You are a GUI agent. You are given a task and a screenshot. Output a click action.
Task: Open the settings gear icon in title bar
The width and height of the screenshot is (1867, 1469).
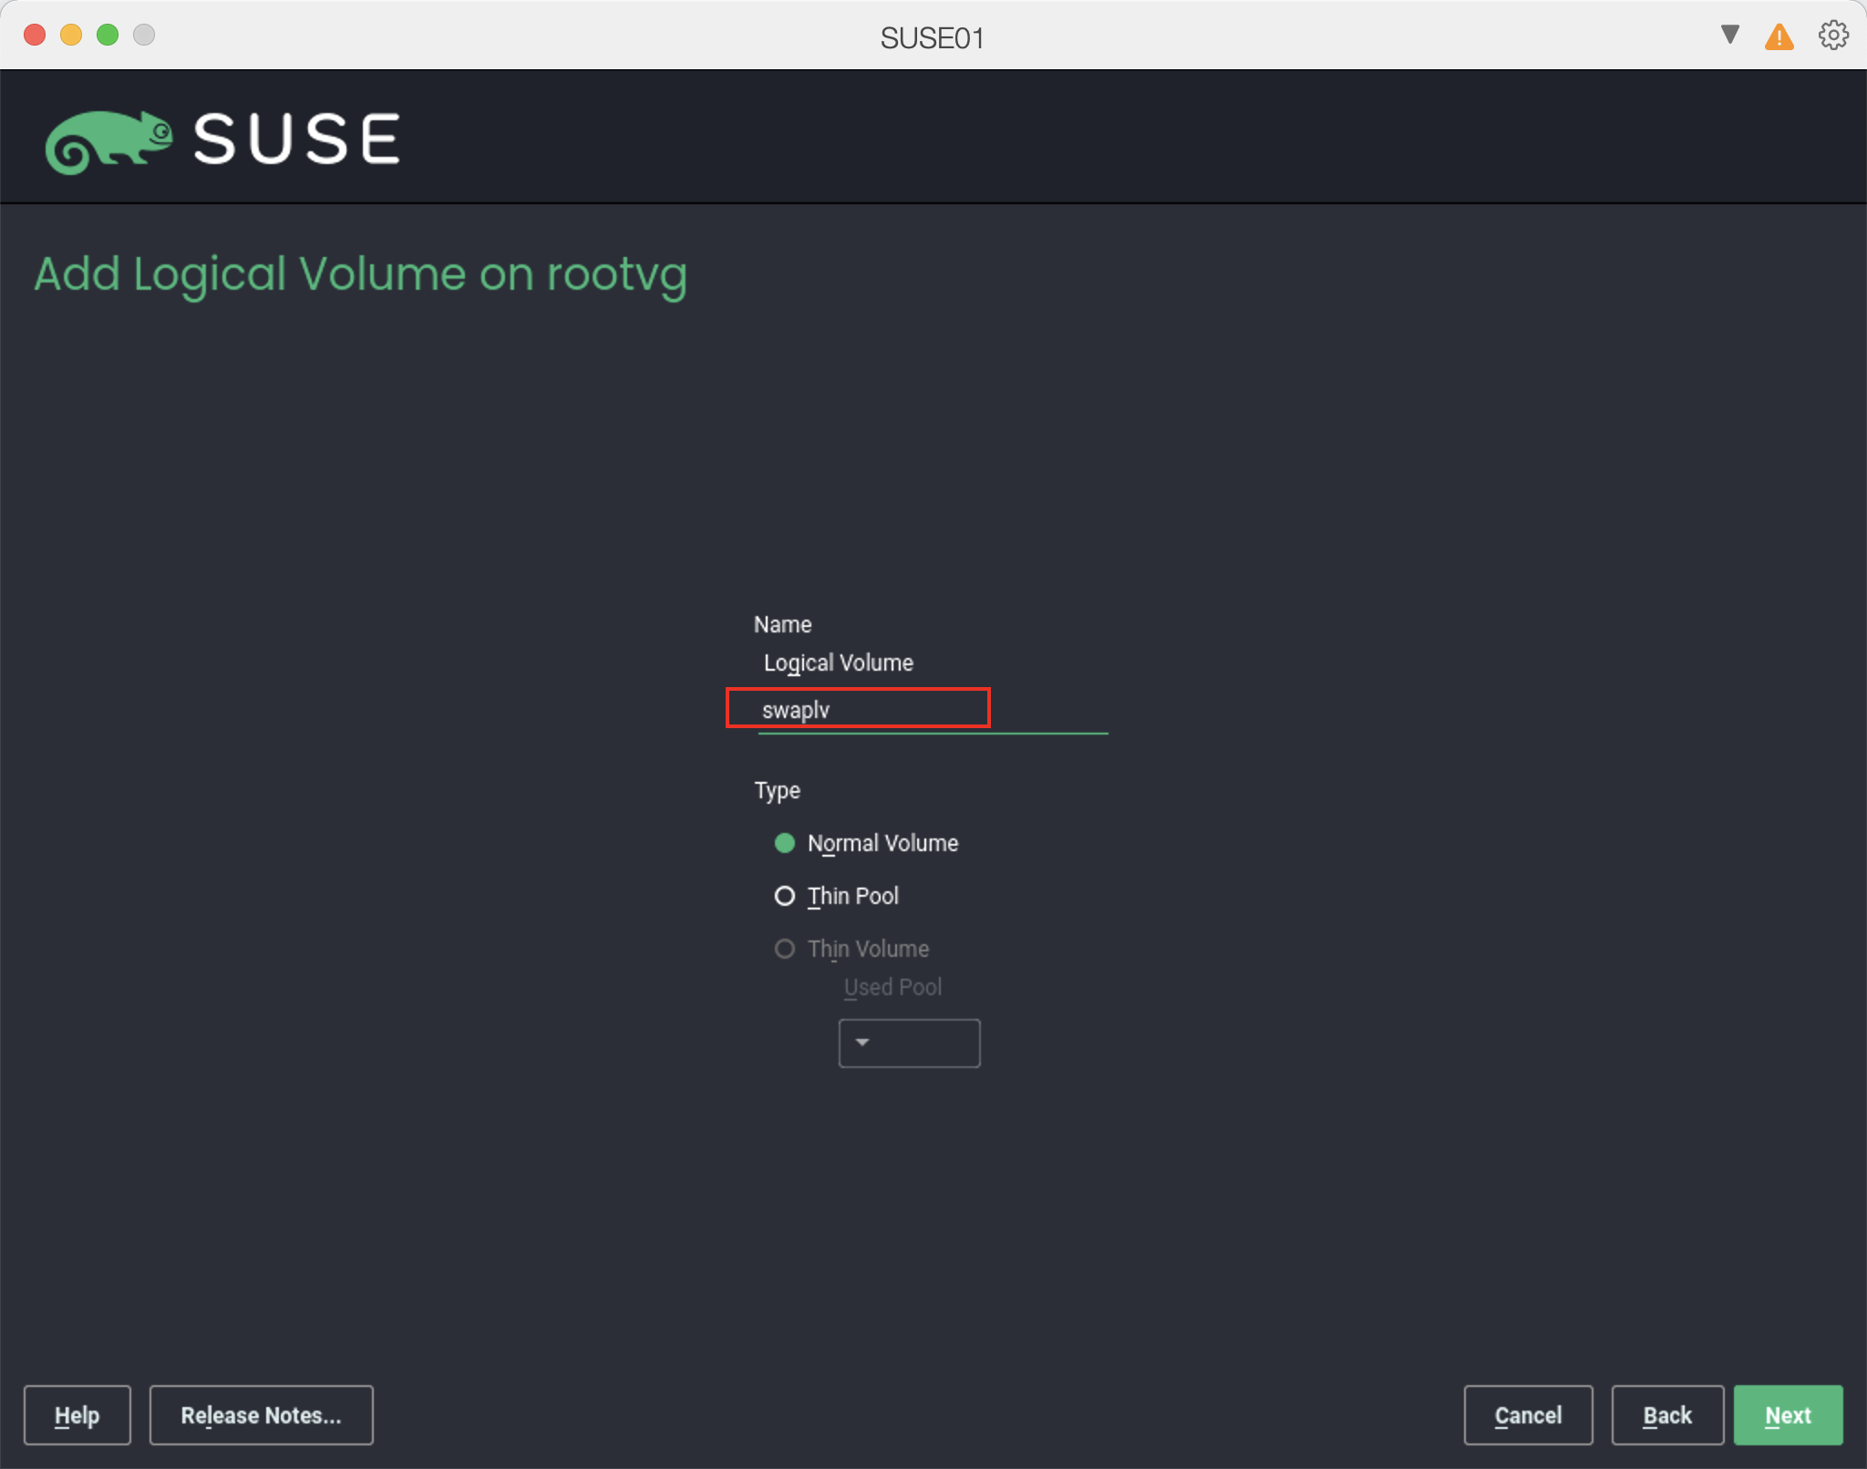[1832, 36]
